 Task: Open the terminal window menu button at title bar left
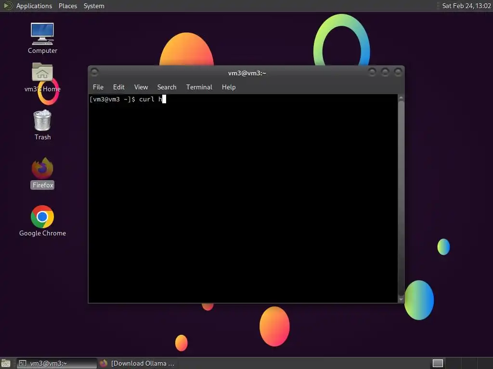pos(94,72)
